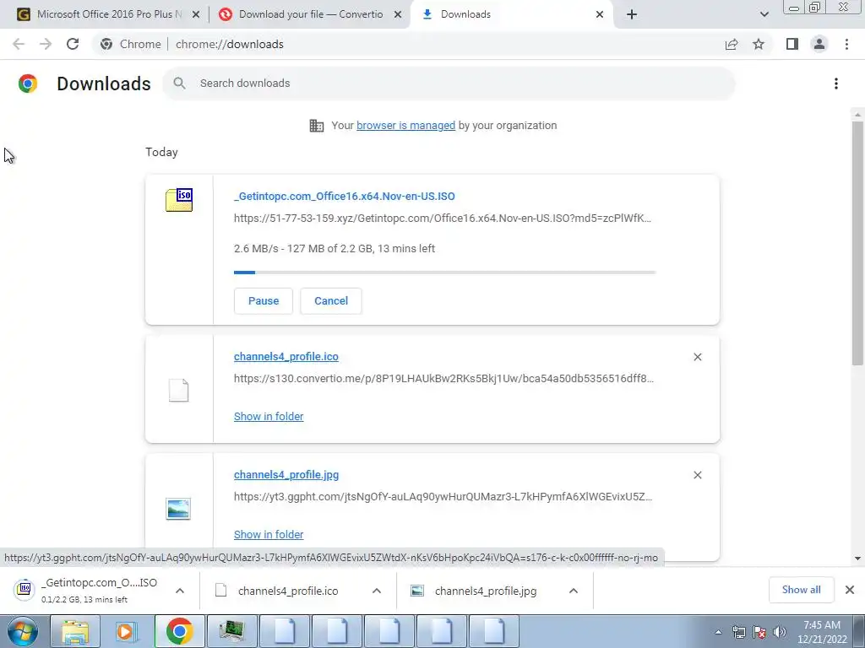
Task: Close the Convertio download tab
Action: [398, 15]
